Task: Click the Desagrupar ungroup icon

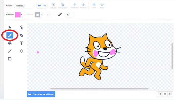Action: tap(63, 5)
